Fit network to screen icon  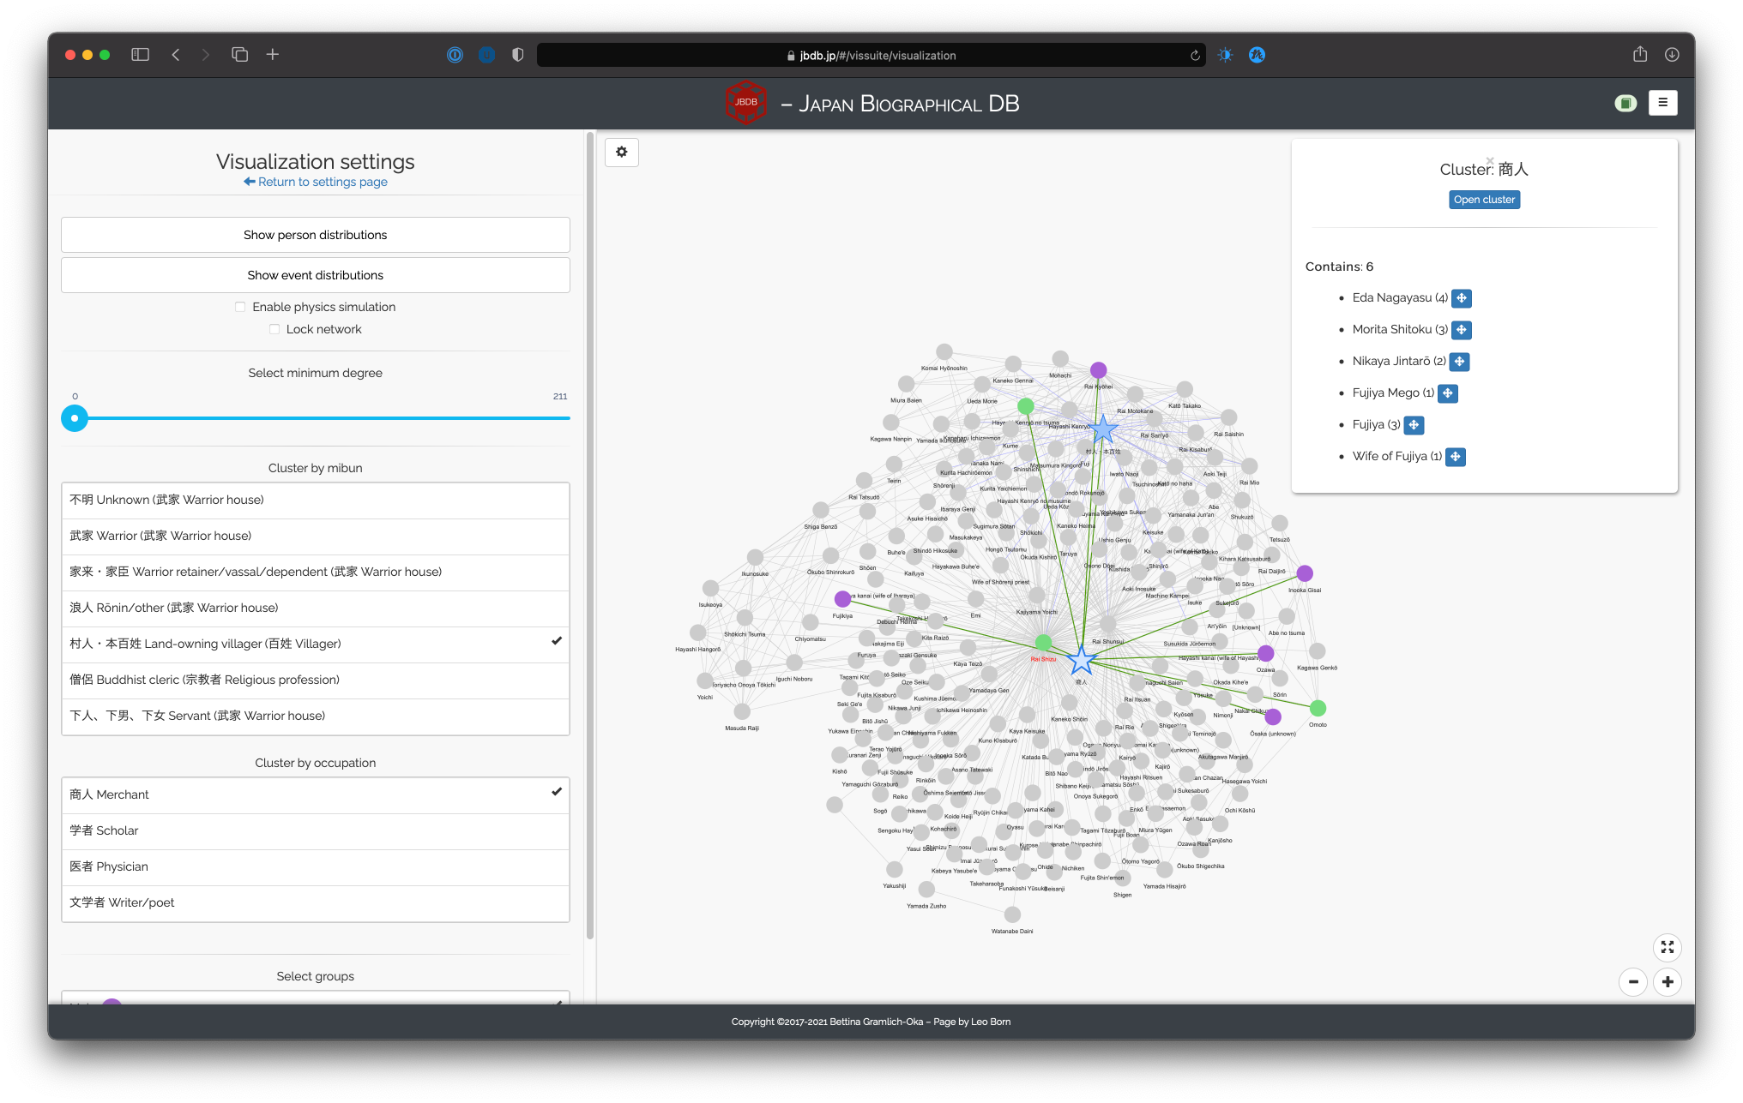pyautogui.click(x=1667, y=947)
